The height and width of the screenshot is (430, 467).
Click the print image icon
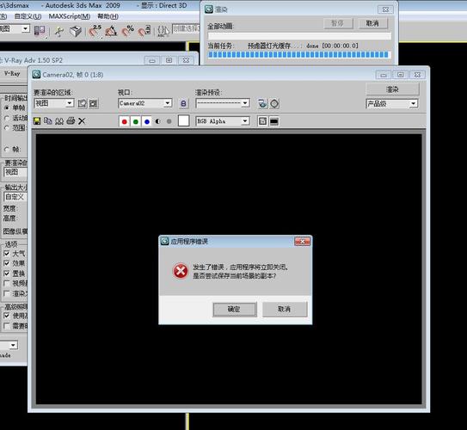71,121
